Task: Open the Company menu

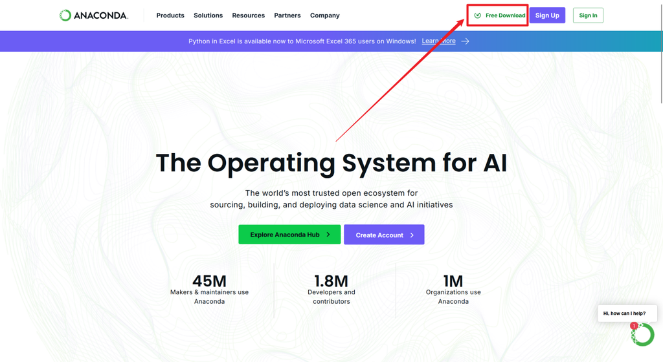Action: [325, 16]
